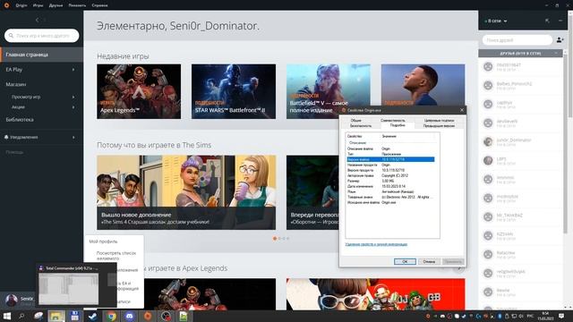Open the Origin menu in menu bar
This screenshot has height=322, width=573.
pyautogui.click(x=21, y=5)
